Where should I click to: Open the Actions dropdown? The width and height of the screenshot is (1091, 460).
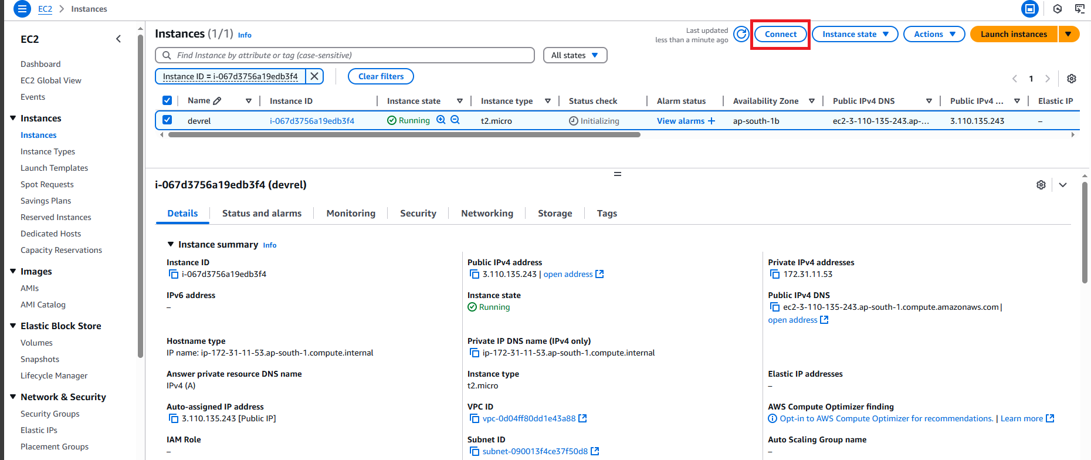934,34
